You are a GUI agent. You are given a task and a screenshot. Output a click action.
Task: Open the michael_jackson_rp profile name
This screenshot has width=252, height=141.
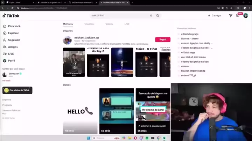87,38
